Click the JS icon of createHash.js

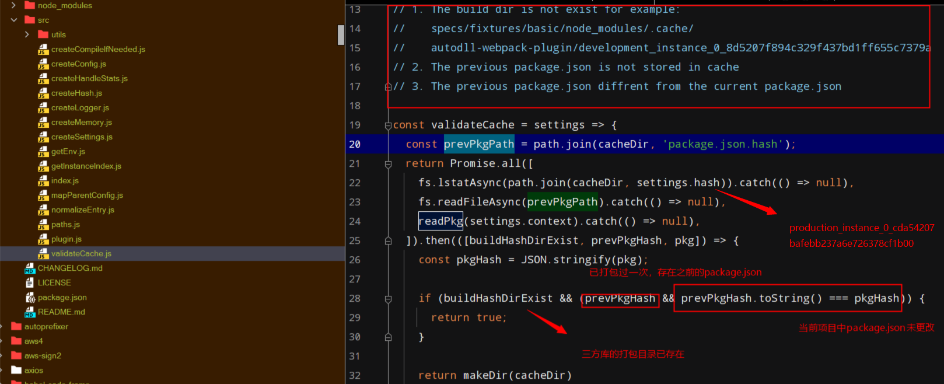coord(43,93)
